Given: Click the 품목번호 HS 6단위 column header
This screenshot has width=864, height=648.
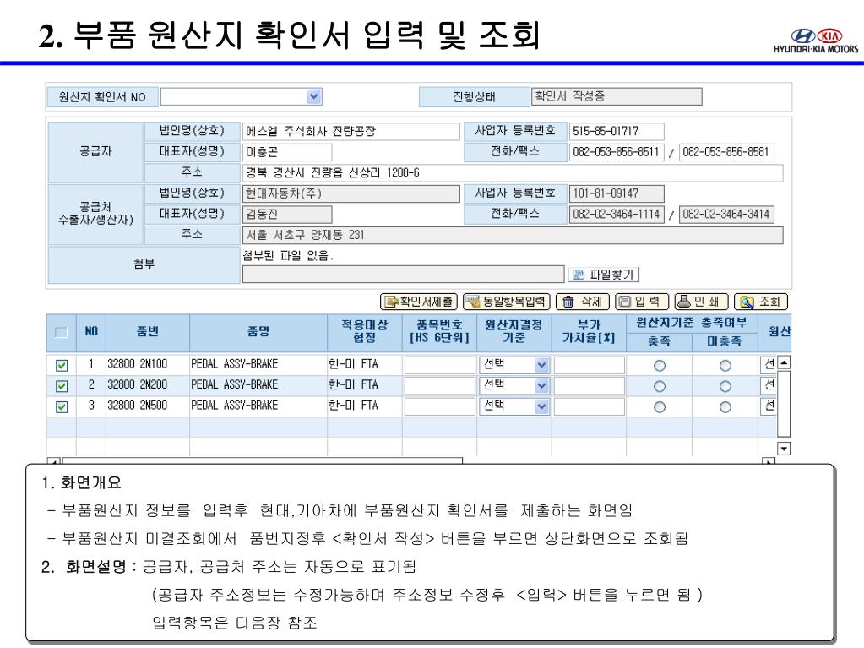Looking at the screenshot, I should [x=439, y=332].
